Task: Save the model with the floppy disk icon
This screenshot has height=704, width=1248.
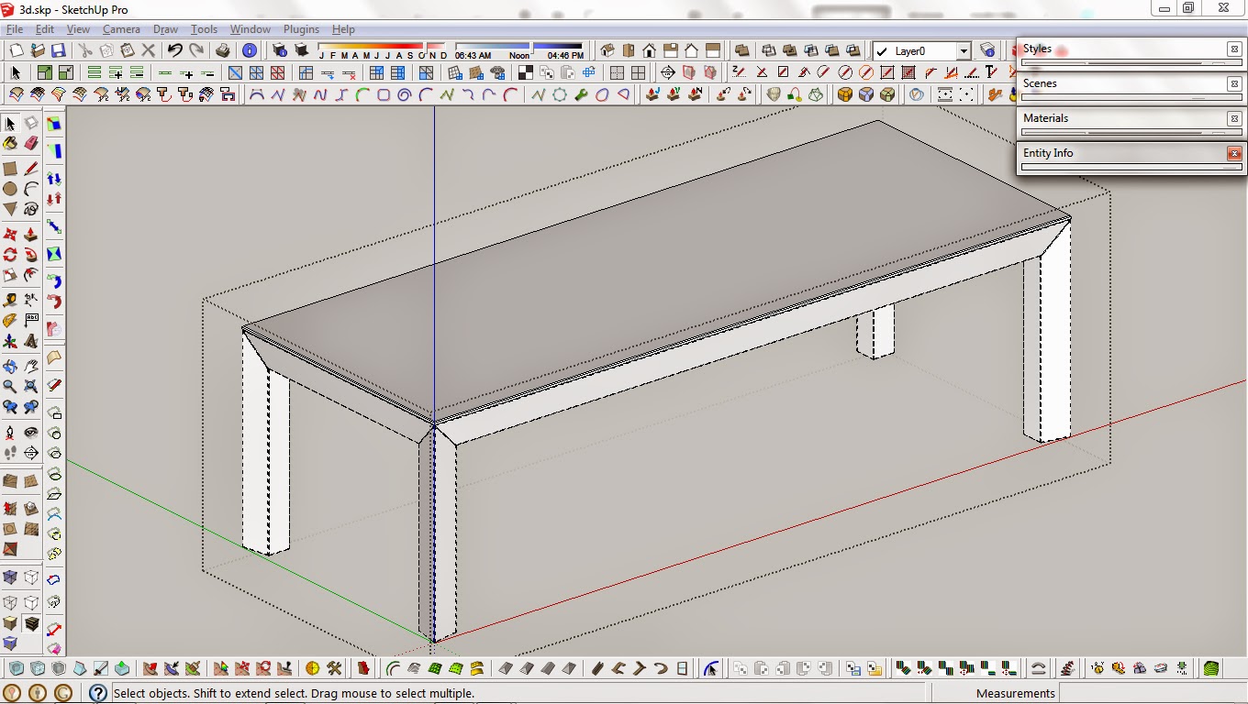Action: click(x=59, y=50)
